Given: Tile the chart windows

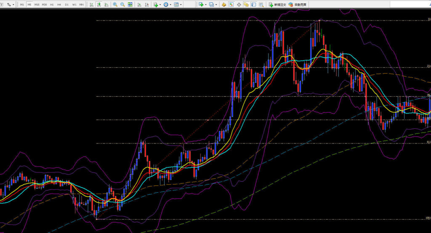Looking at the screenshot, I should 130,4.
